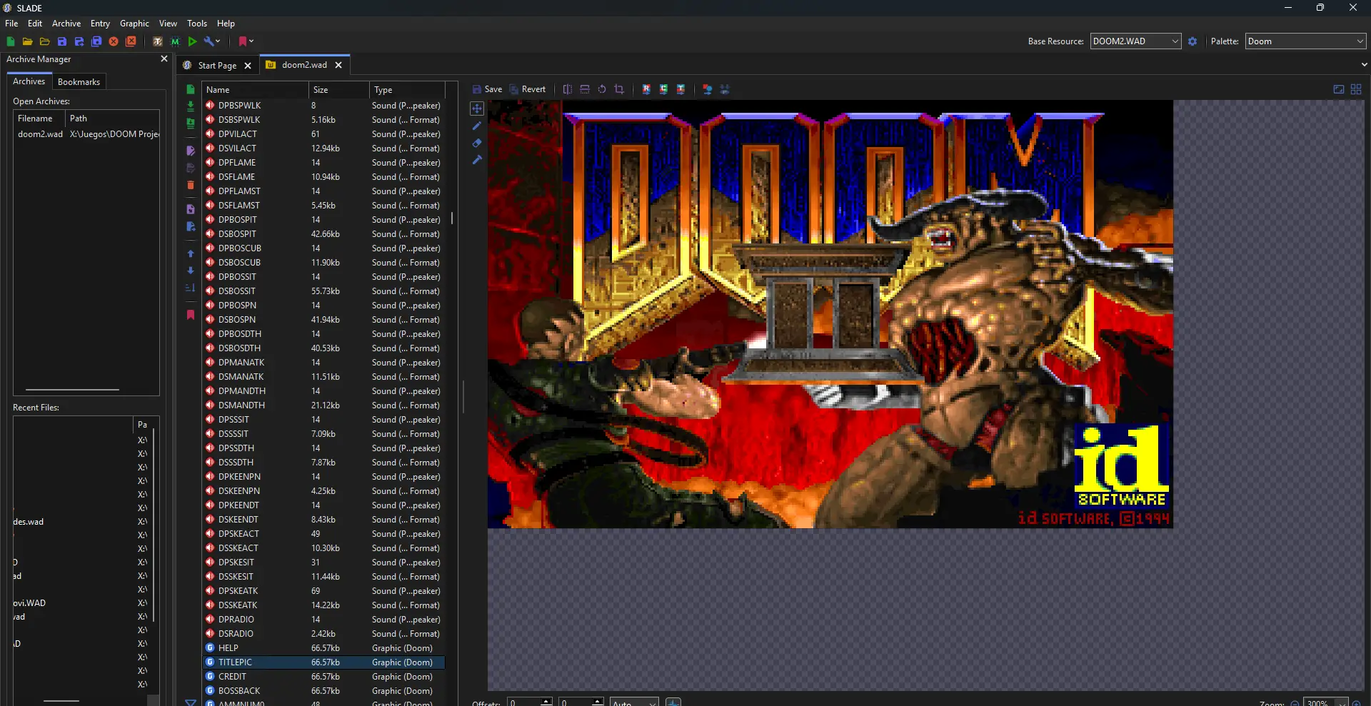Click the colourise image icon
This screenshot has height=706, width=1371.
tap(663, 89)
